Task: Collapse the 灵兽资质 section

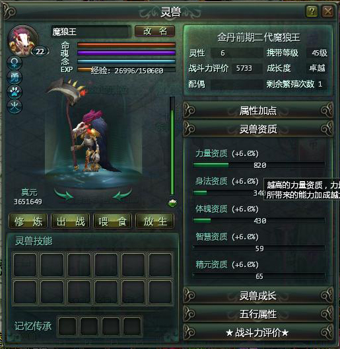Action: click(x=258, y=129)
